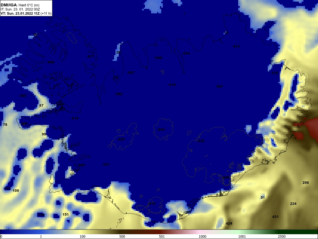Click the map value 431
This screenshot has height=239, width=318.
pyautogui.click(x=275, y=217)
